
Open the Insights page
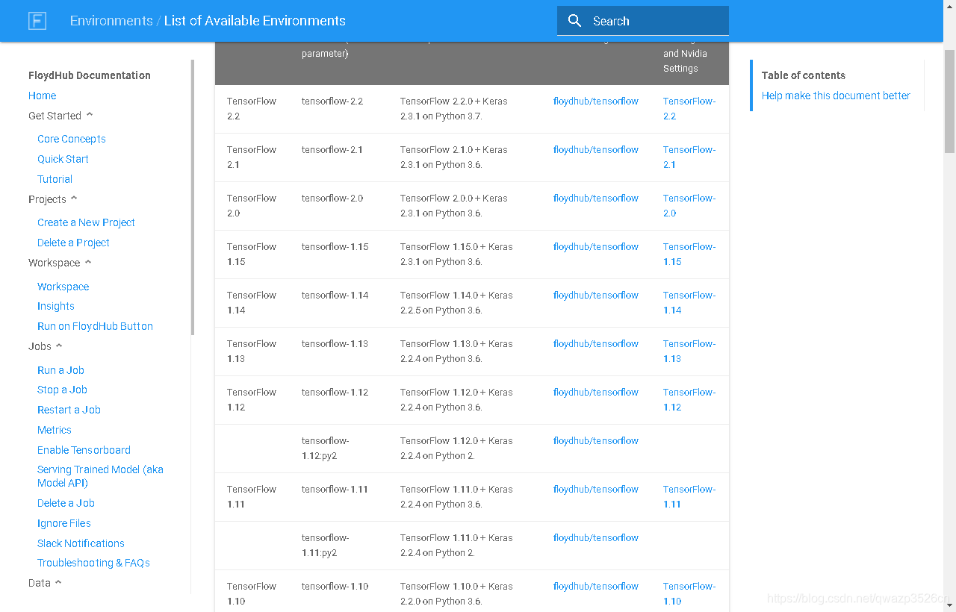(56, 306)
